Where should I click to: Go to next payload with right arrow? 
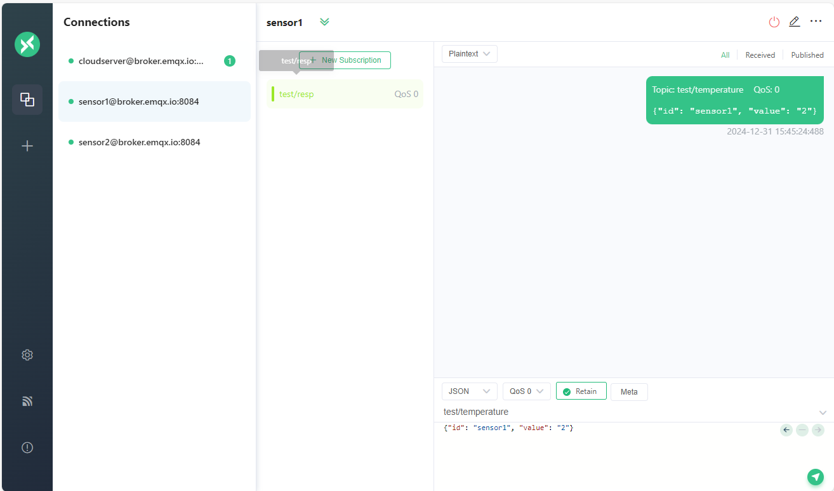(x=818, y=430)
